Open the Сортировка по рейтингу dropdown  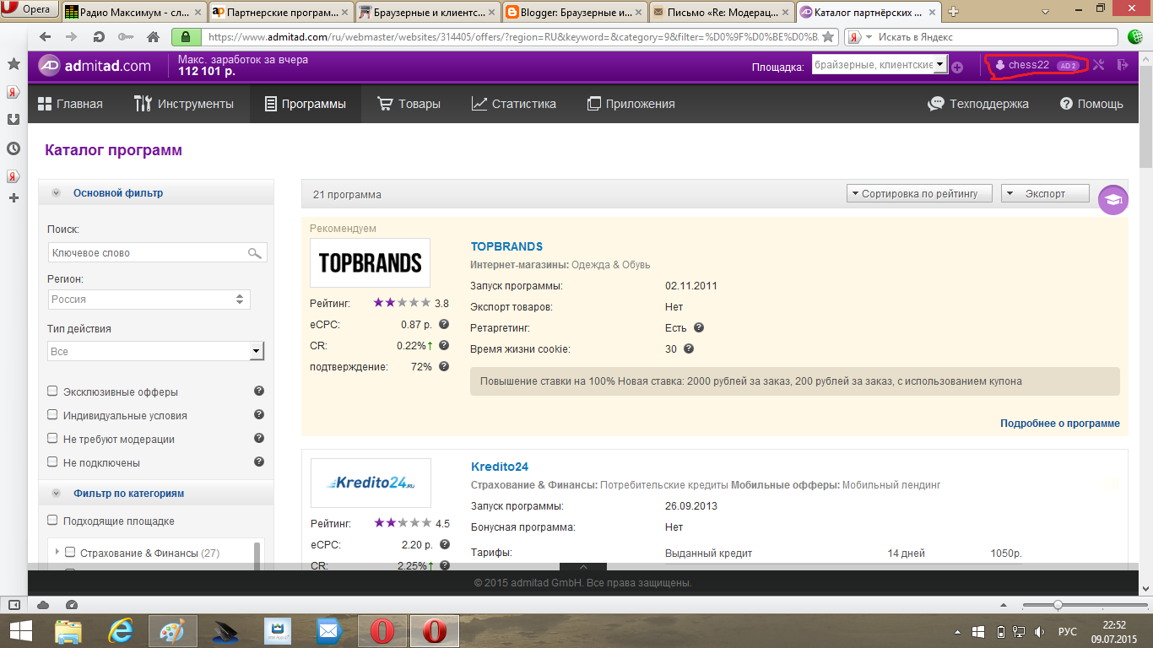point(918,193)
